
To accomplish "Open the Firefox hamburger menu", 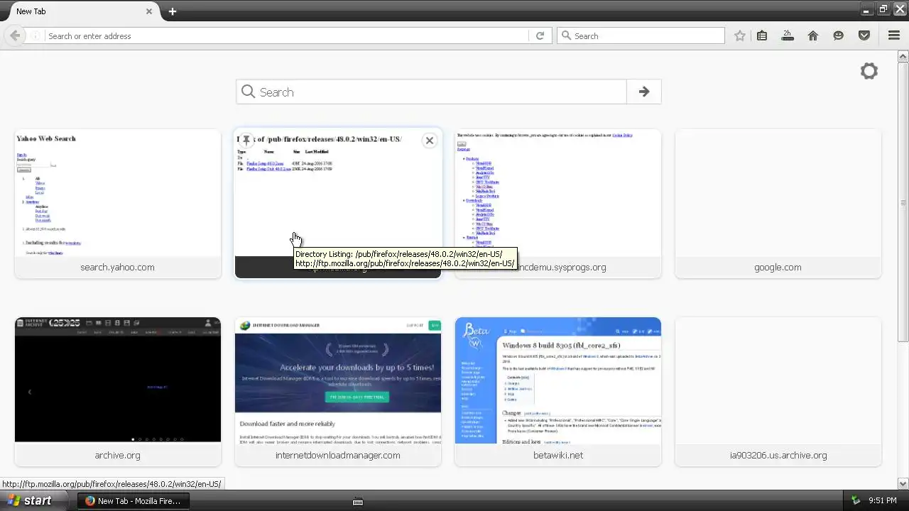I will tap(894, 35).
